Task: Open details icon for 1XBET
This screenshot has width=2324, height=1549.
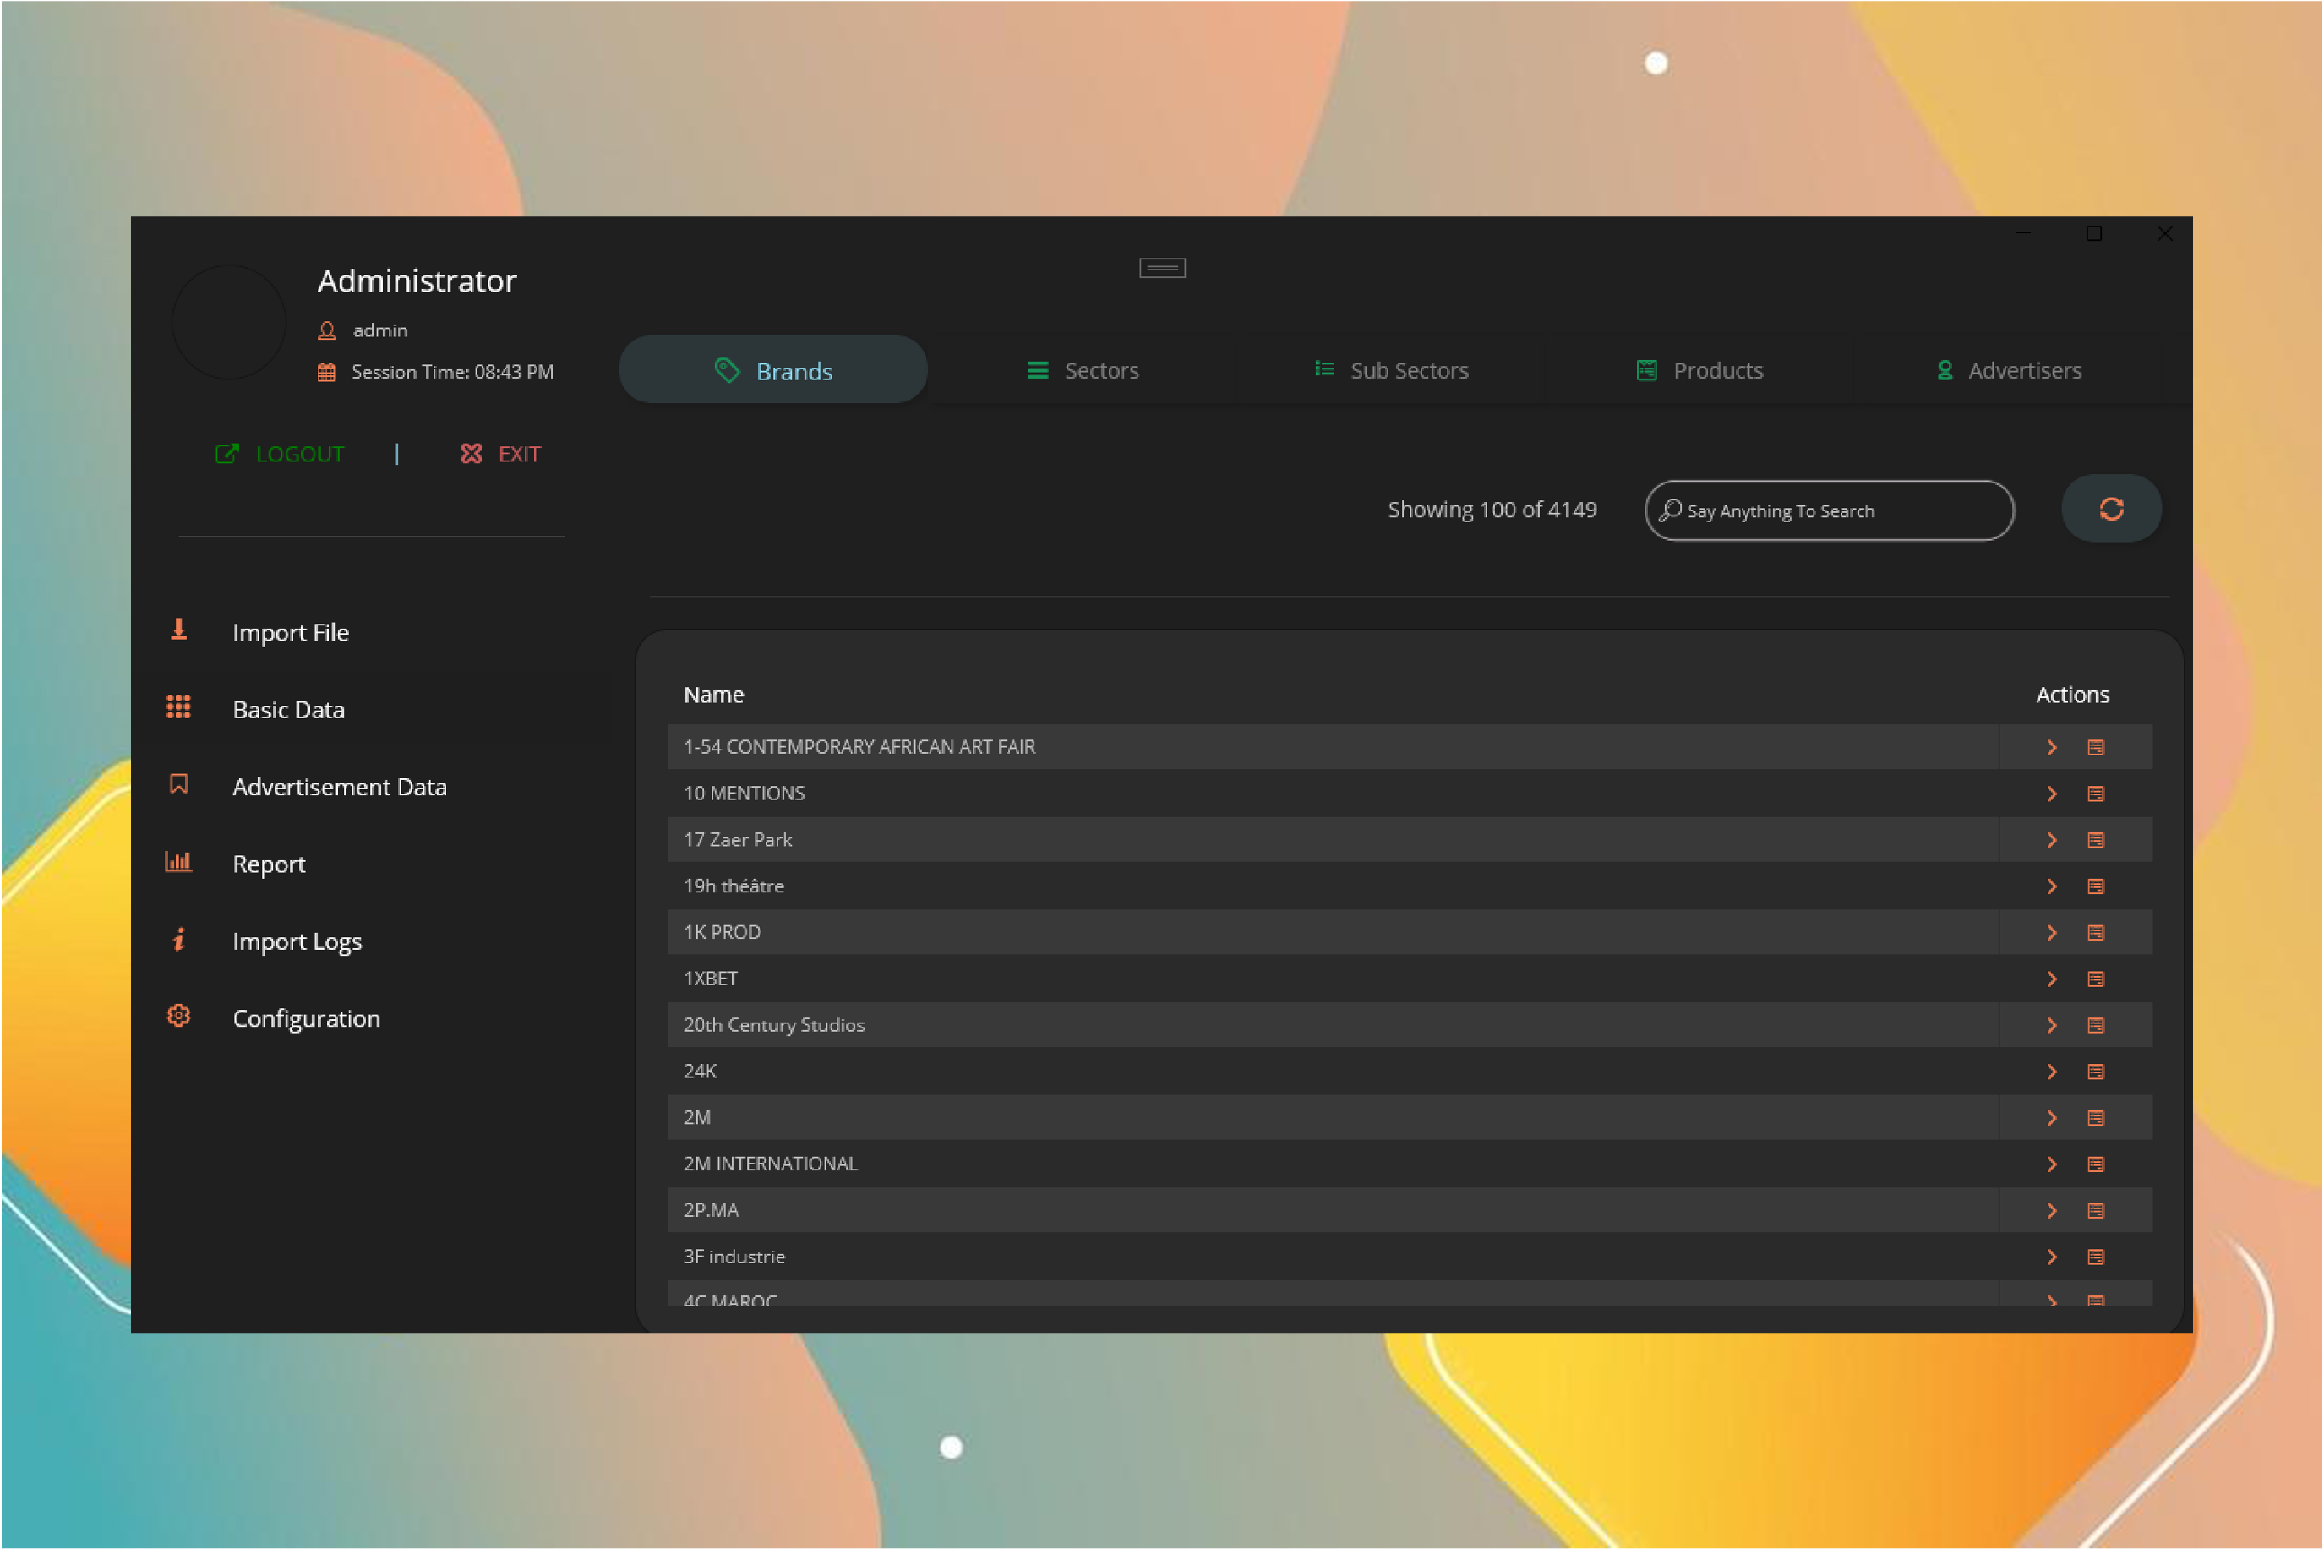Action: click(2095, 979)
